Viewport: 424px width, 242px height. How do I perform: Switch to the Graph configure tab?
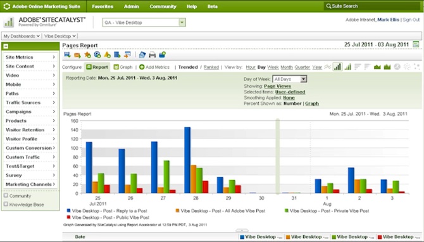[x=123, y=67]
